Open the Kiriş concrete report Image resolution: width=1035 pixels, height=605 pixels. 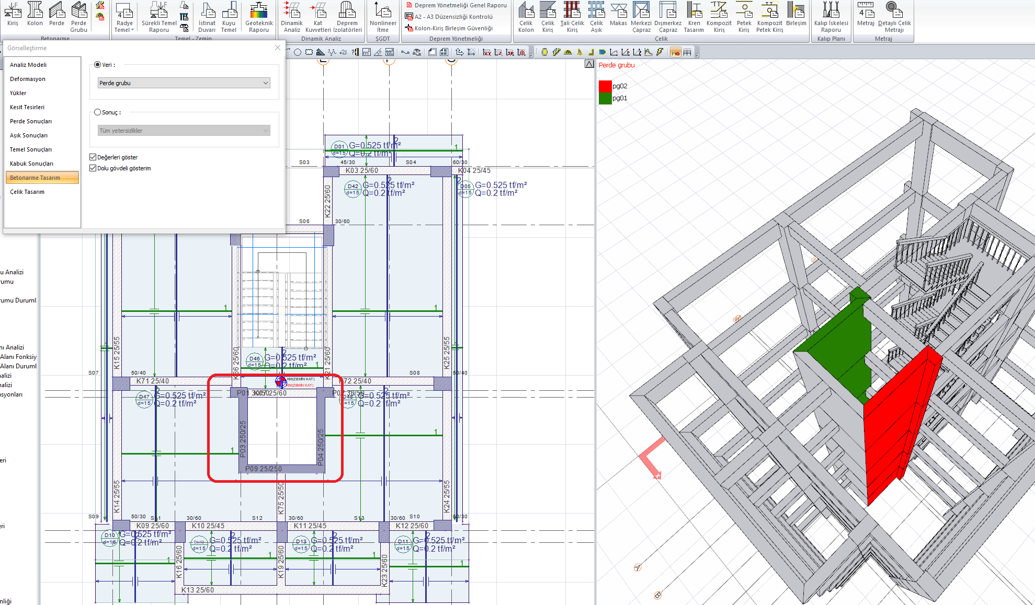click(x=13, y=14)
